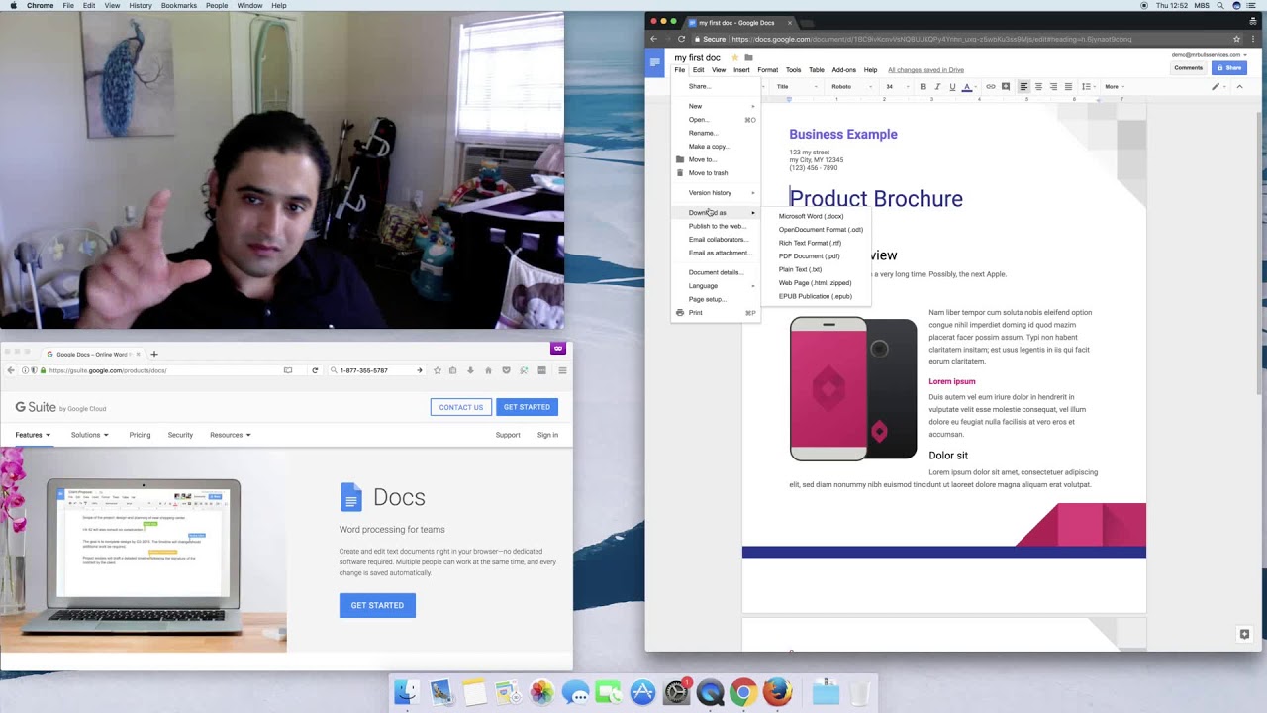Choose 'Make a copy...' from File menu
Viewport: 1267px width, 713px height.
[x=716, y=147]
